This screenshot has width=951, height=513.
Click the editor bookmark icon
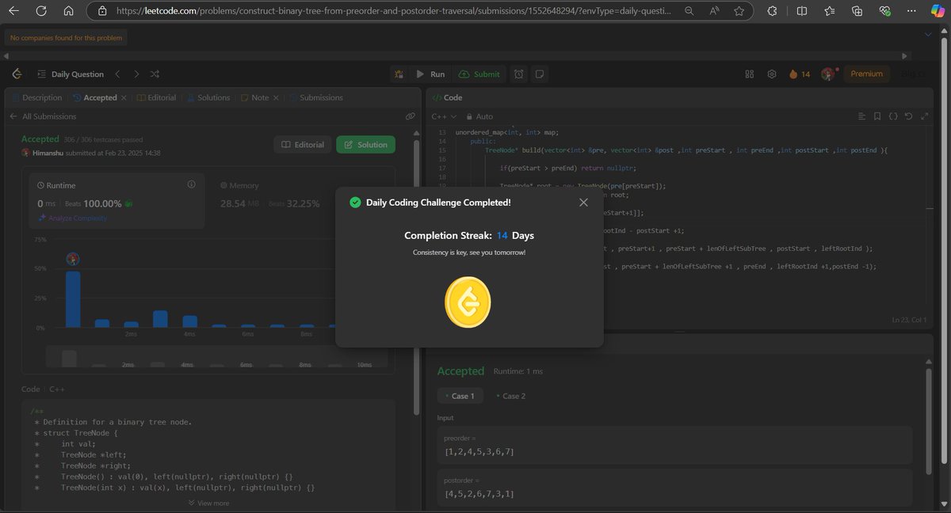point(877,116)
